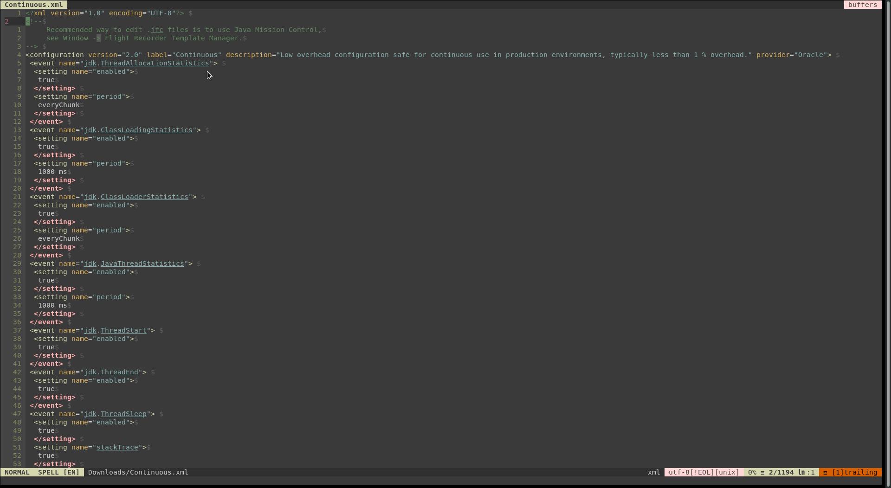Click the jdk.JavaThreadStatistics event name
891x488 pixels.
pos(134,263)
